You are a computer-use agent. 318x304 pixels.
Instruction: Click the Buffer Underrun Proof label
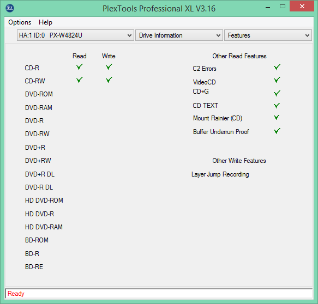tap(221, 132)
